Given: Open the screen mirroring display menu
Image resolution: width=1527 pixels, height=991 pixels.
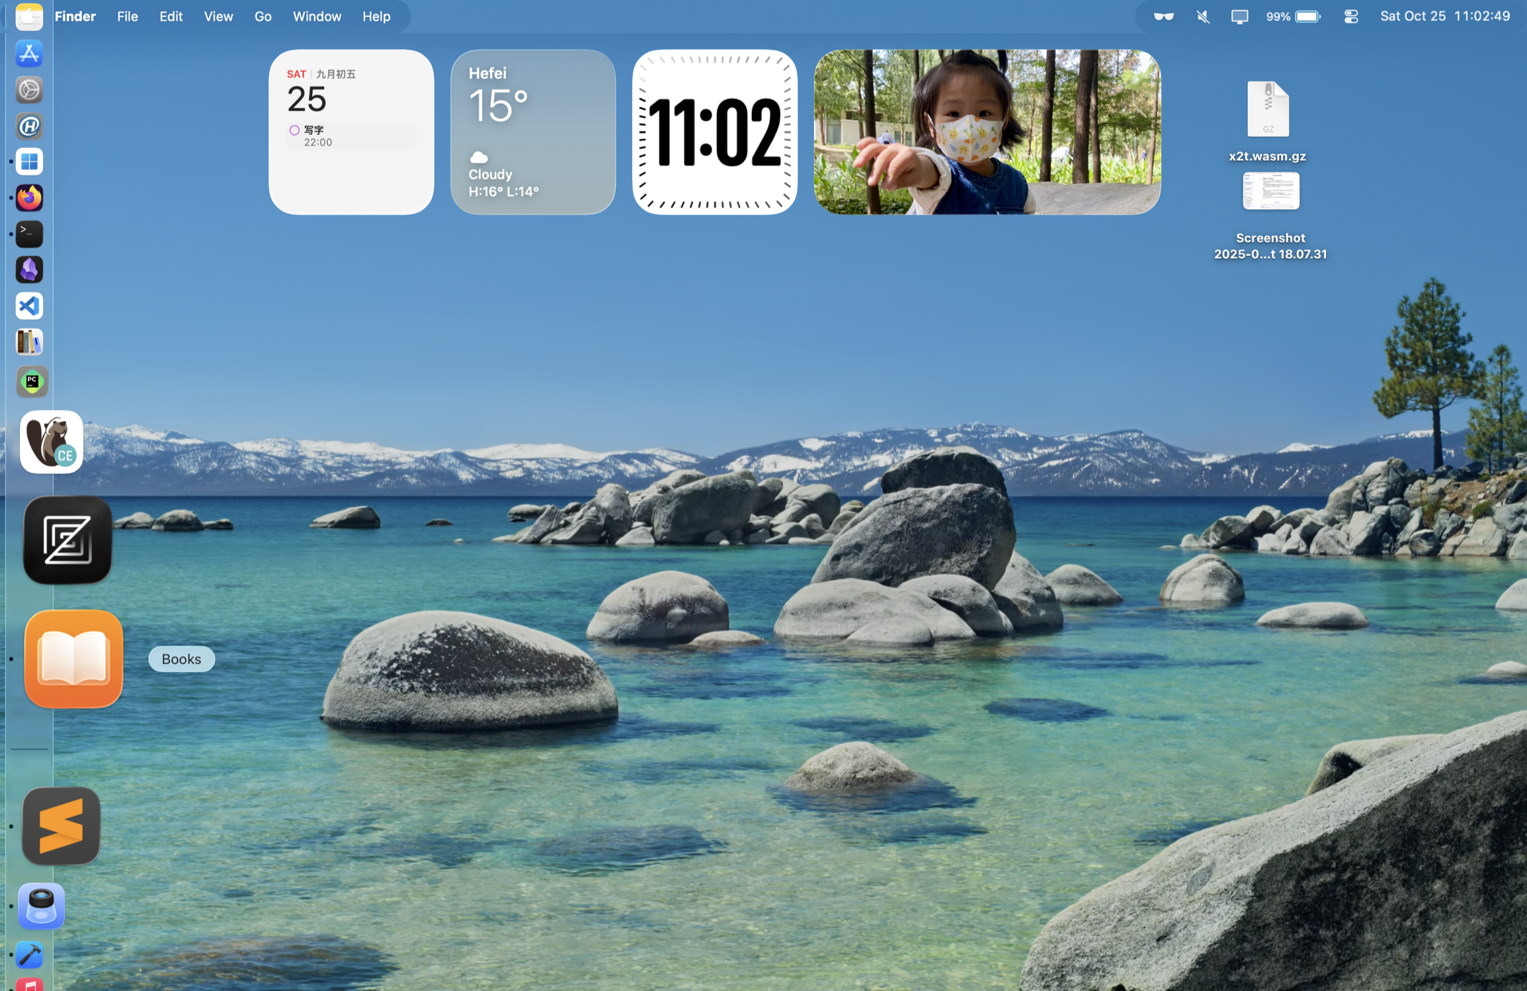Looking at the screenshot, I should [1239, 17].
